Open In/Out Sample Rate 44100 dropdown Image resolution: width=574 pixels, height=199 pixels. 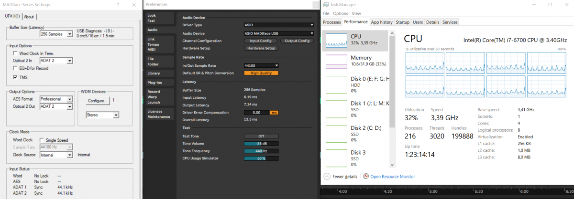point(261,65)
